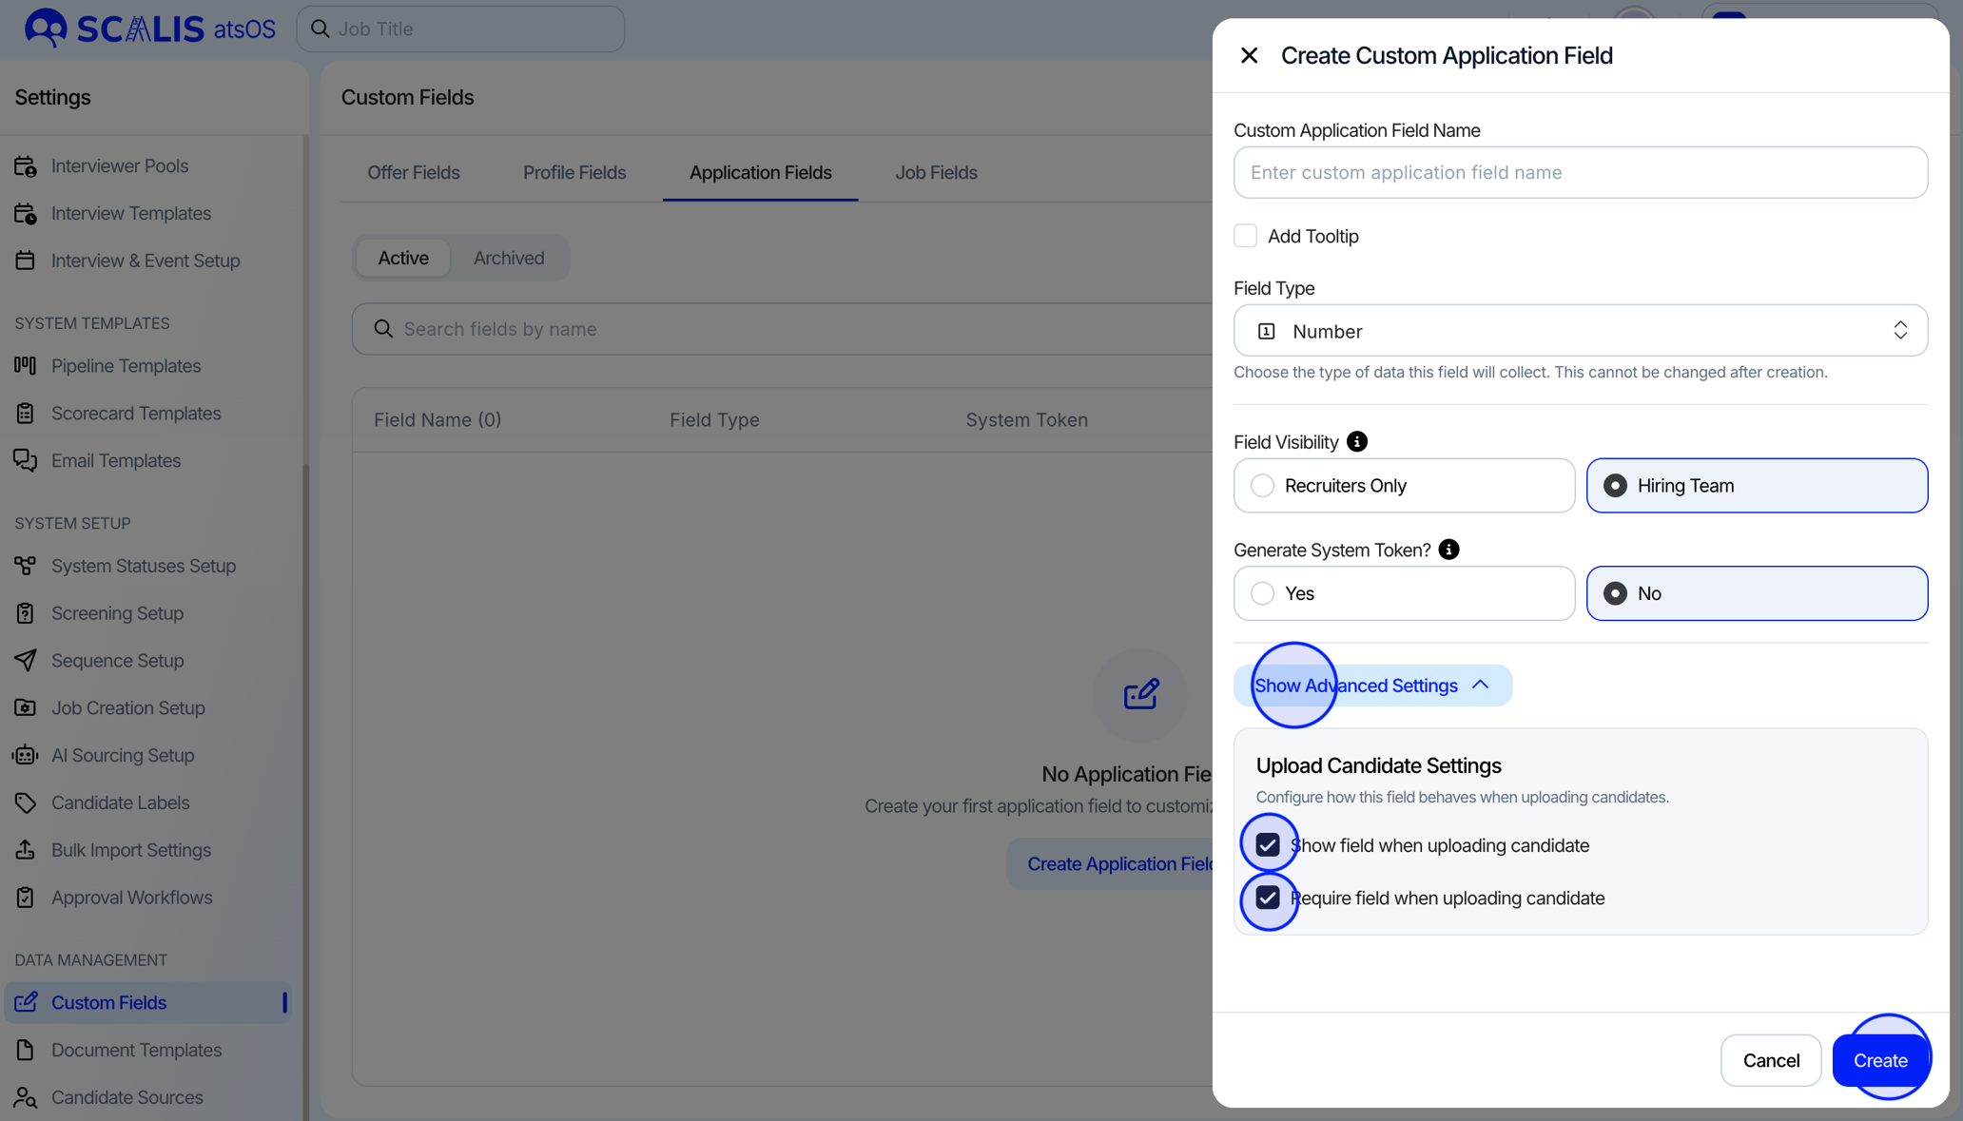
Task: Click the Candidate Labels tag icon
Action: [x=26, y=803]
